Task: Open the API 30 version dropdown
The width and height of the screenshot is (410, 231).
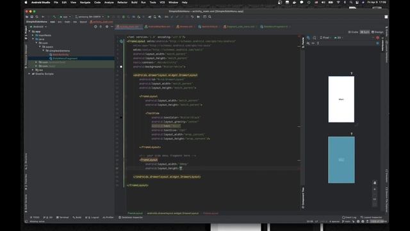Action: (338, 38)
